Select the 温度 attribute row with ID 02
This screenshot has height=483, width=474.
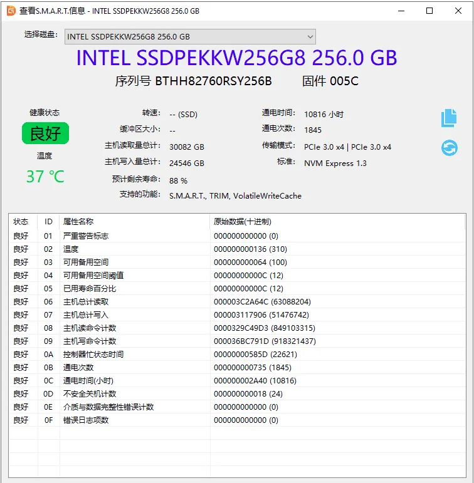pyautogui.click(x=237, y=249)
